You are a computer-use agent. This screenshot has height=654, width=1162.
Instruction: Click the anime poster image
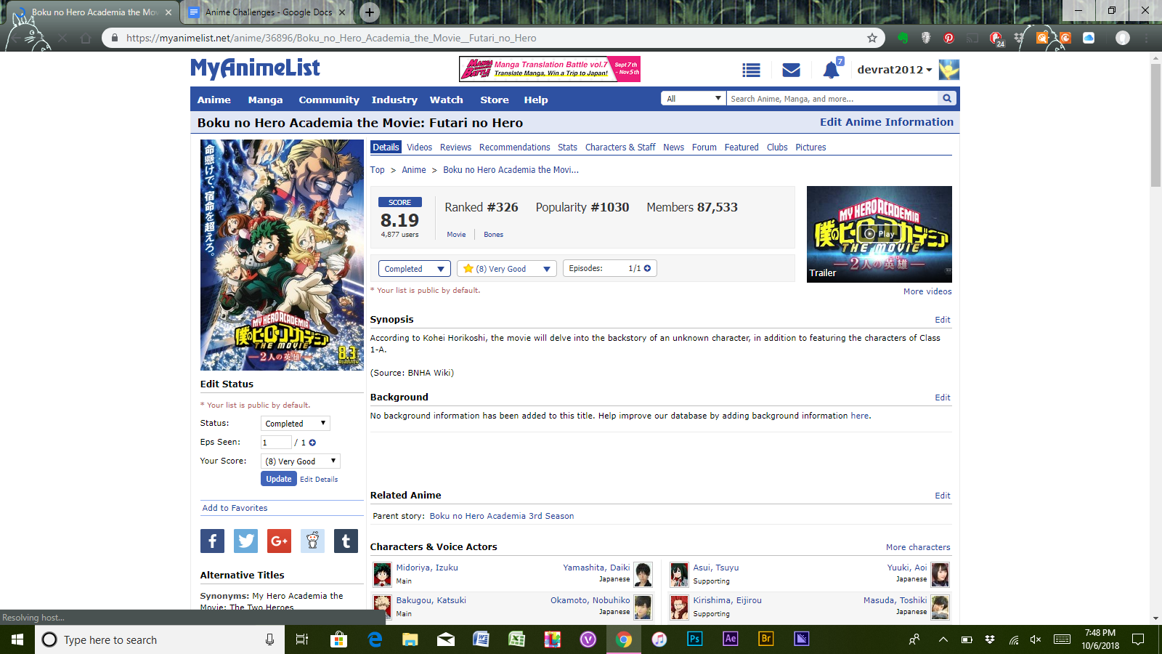pos(282,255)
